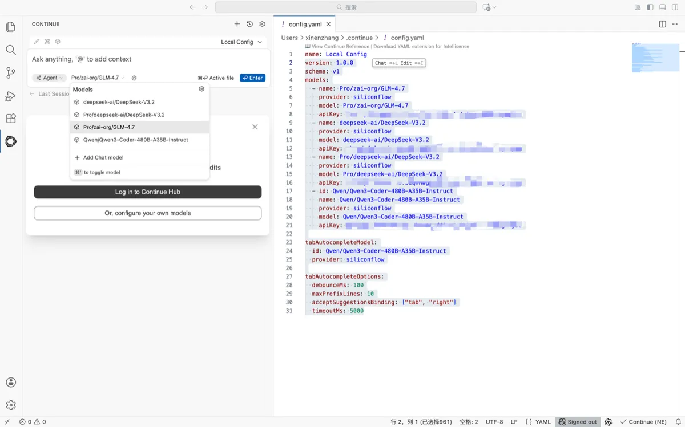The image size is (685, 427).
Task: Close the config.yaml tab
Action: 329,24
